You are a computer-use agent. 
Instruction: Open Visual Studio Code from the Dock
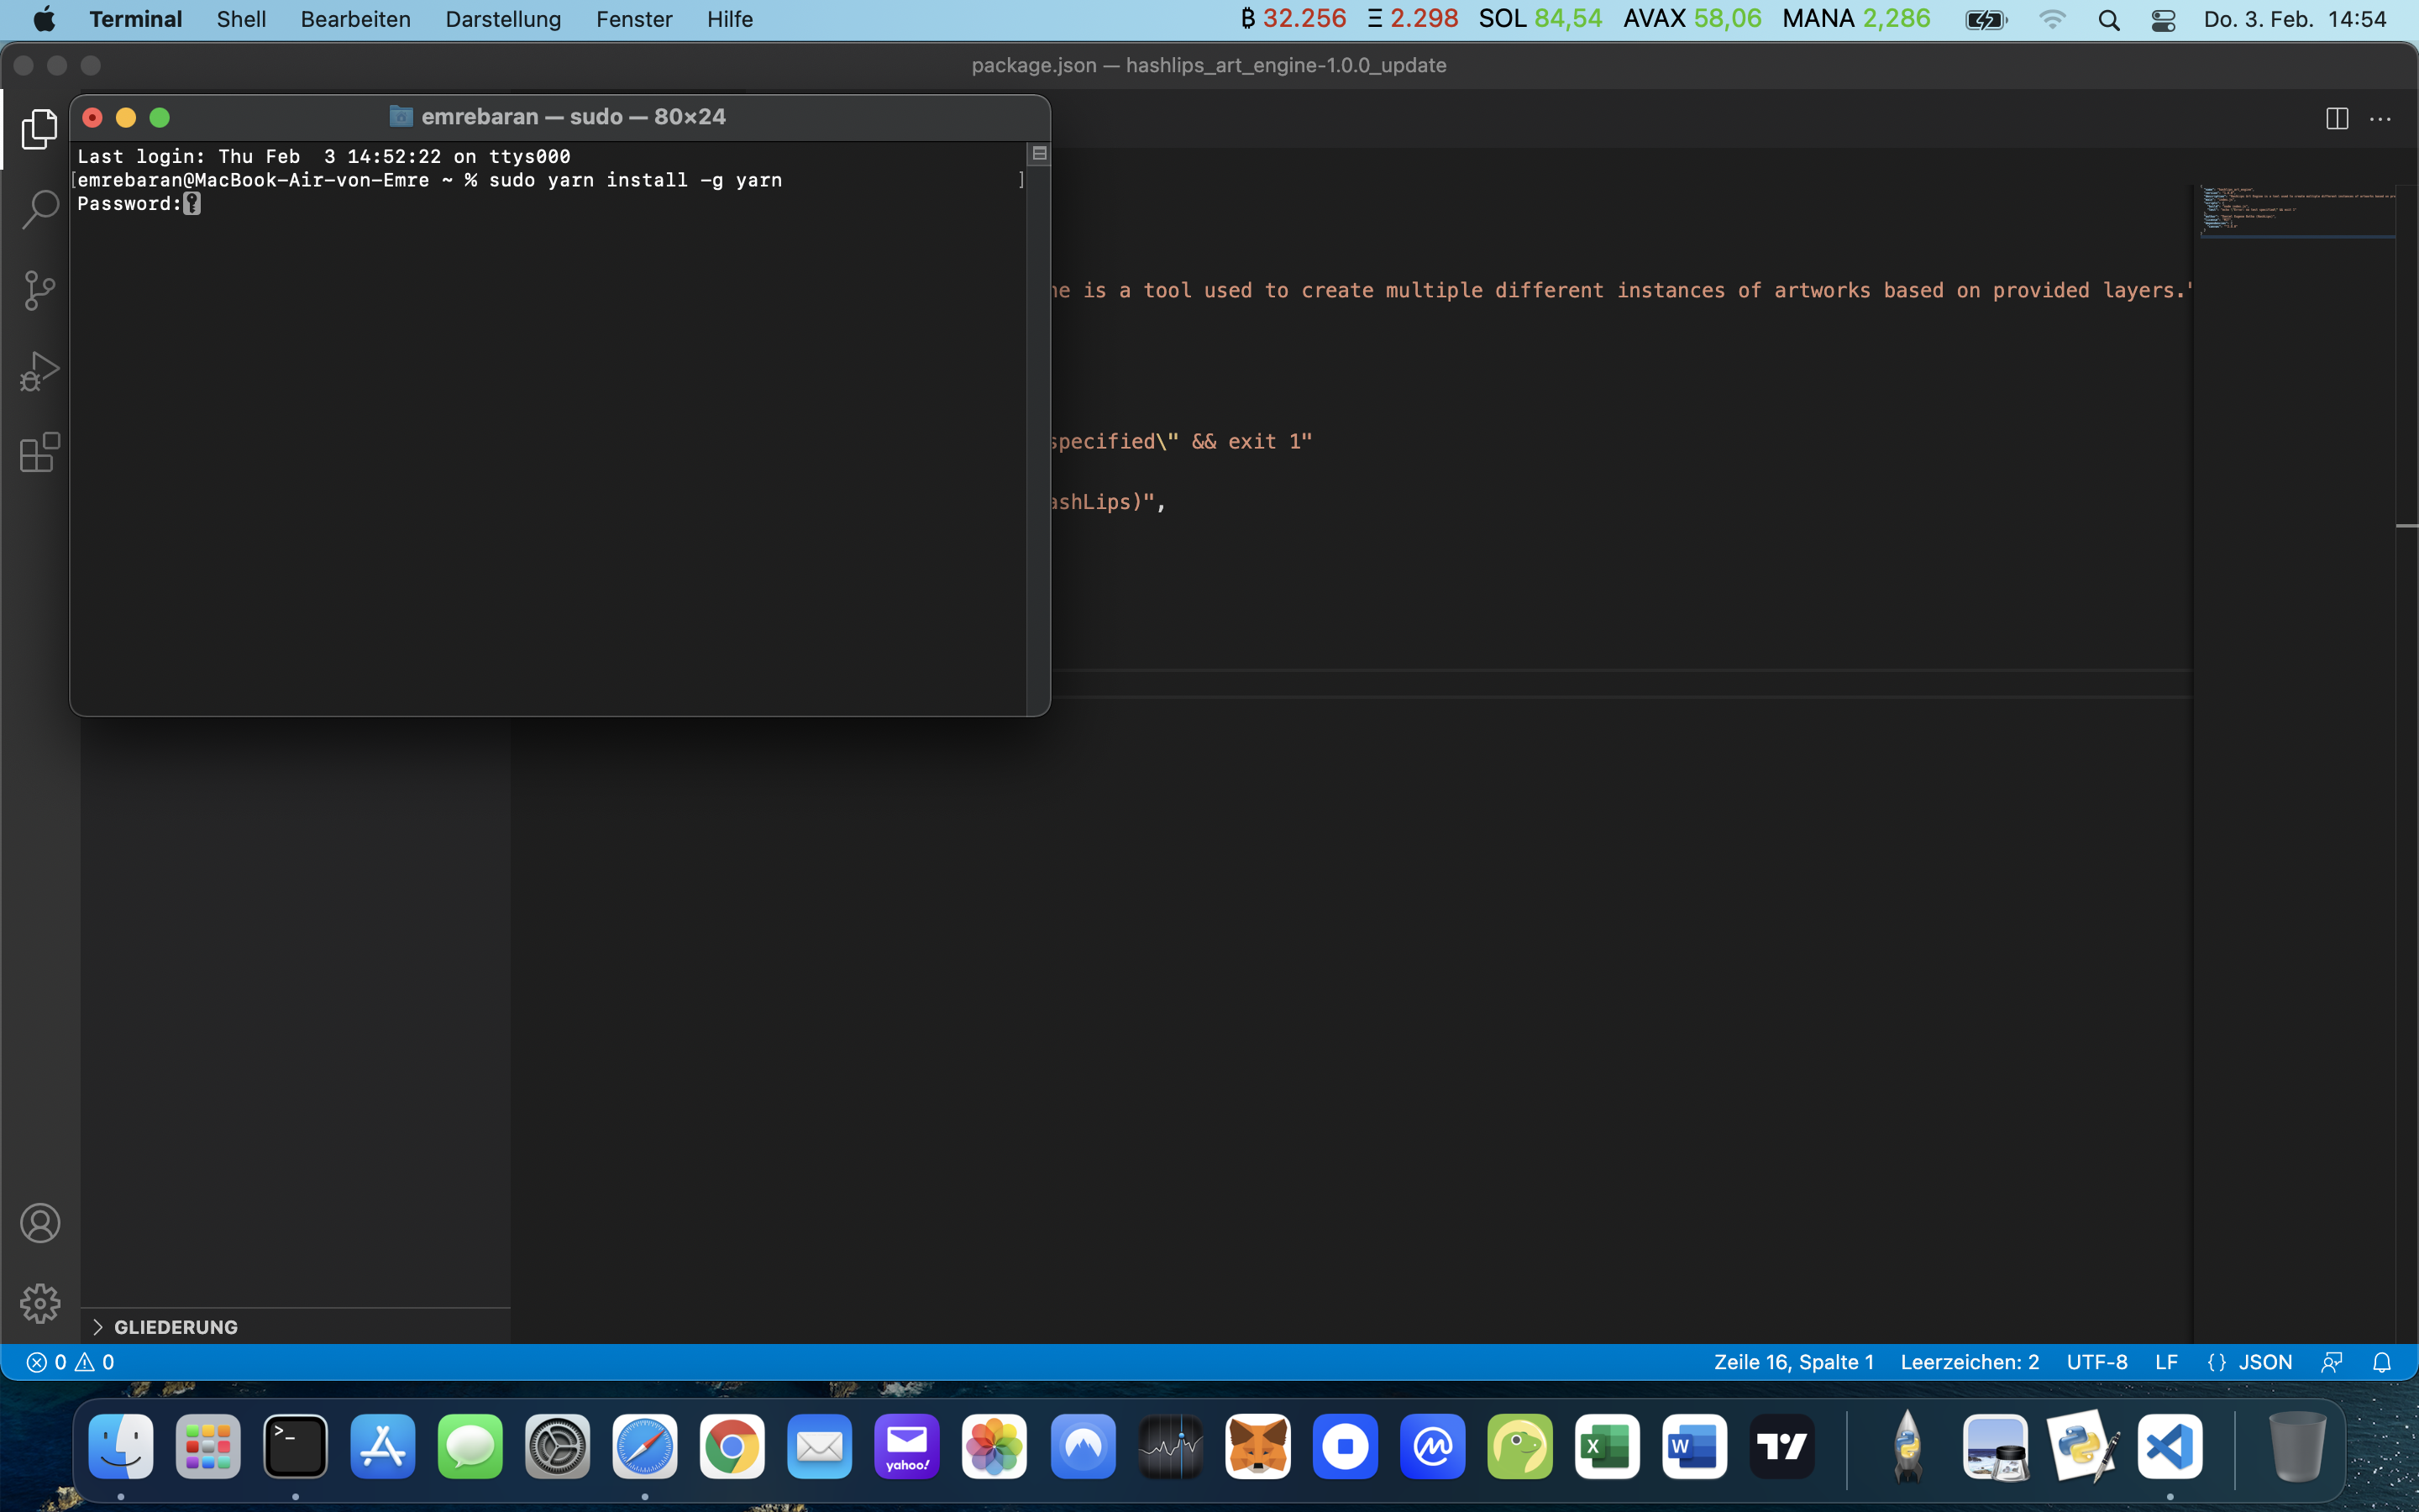[x=2170, y=1446]
